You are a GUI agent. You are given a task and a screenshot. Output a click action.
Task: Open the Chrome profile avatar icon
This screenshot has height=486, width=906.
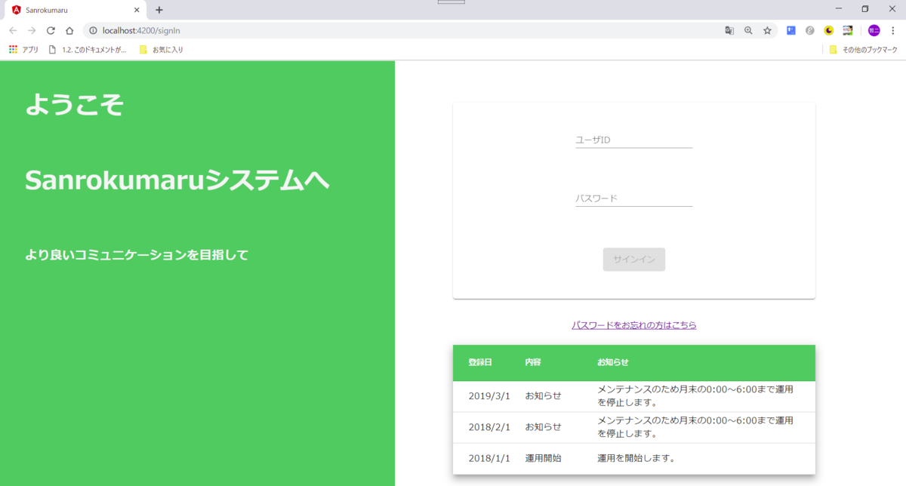[874, 30]
